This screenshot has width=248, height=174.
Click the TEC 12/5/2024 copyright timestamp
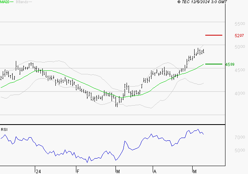202,2
